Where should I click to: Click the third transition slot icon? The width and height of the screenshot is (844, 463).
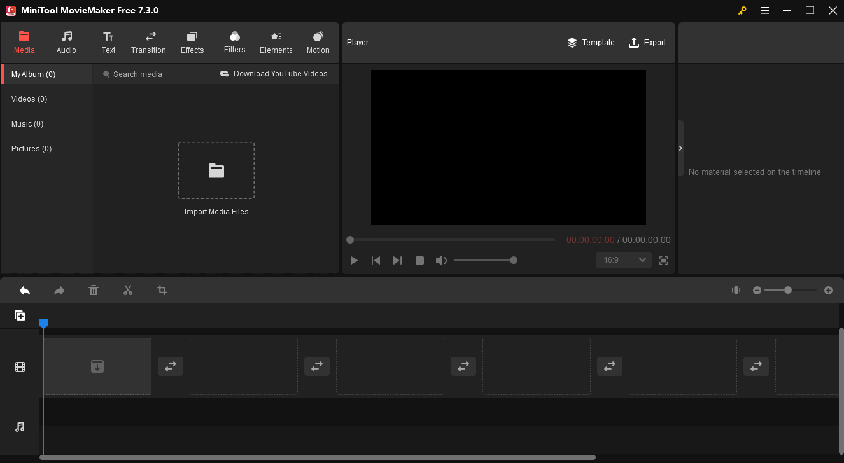tap(463, 366)
